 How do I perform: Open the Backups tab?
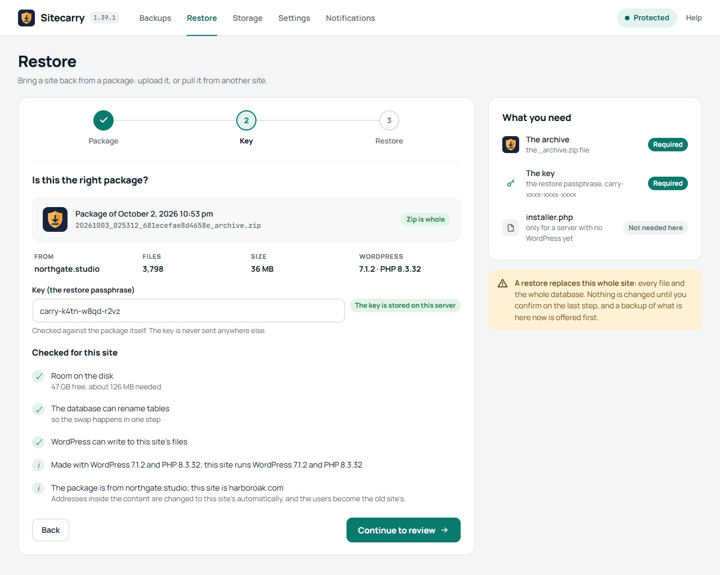click(x=155, y=18)
